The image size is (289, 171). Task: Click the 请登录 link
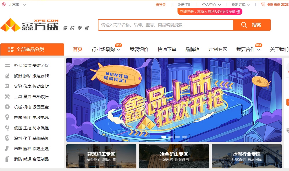[160, 5]
